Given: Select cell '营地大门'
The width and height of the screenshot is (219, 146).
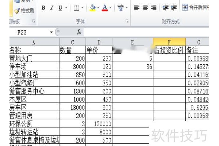Looking at the screenshot, I should [x=34, y=58].
